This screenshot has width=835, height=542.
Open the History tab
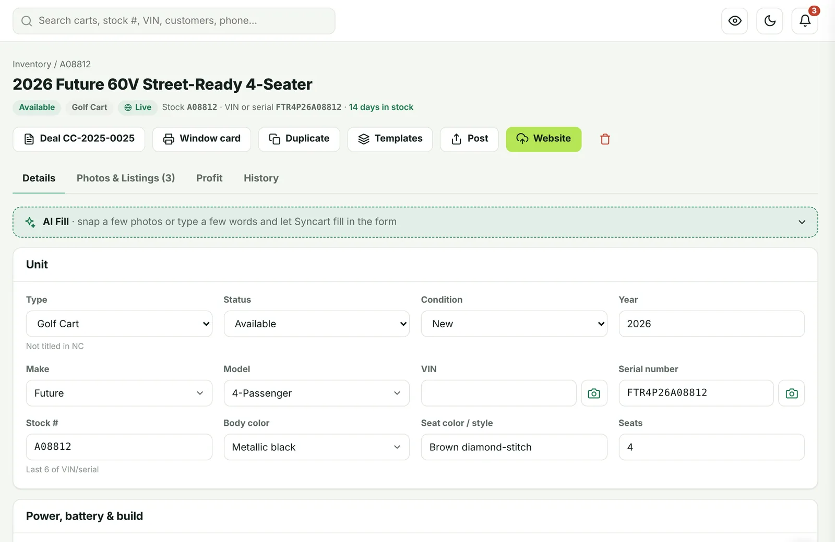pyautogui.click(x=261, y=178)
